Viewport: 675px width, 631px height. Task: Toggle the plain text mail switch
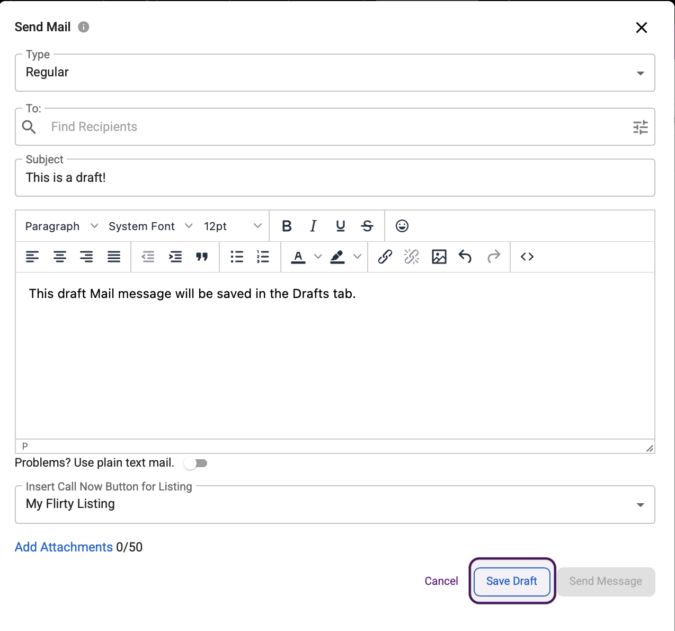[196, 463]
